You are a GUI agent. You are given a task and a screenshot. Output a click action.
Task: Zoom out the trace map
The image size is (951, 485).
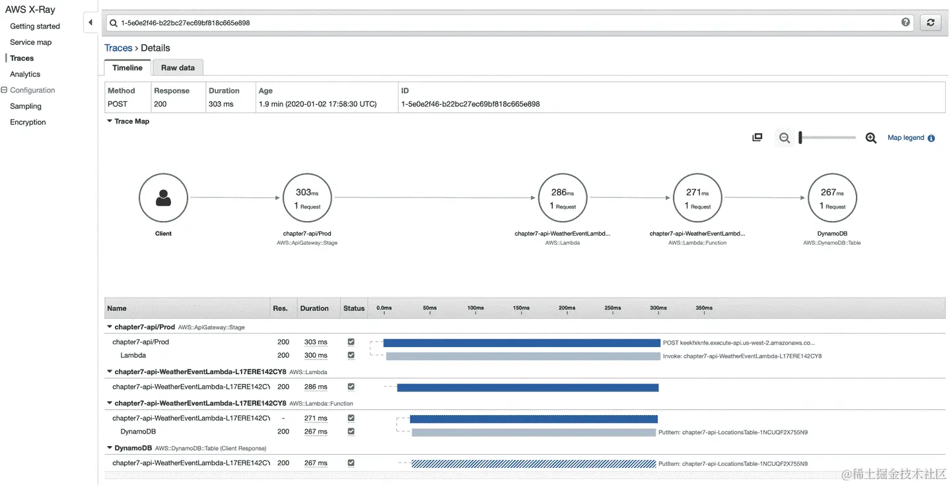[x=784, y=138]
